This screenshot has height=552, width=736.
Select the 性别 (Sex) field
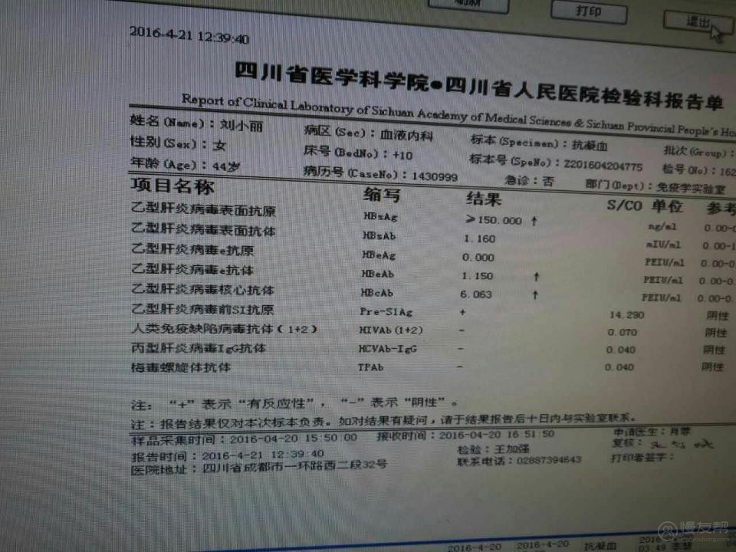click(x=178, y=143)
